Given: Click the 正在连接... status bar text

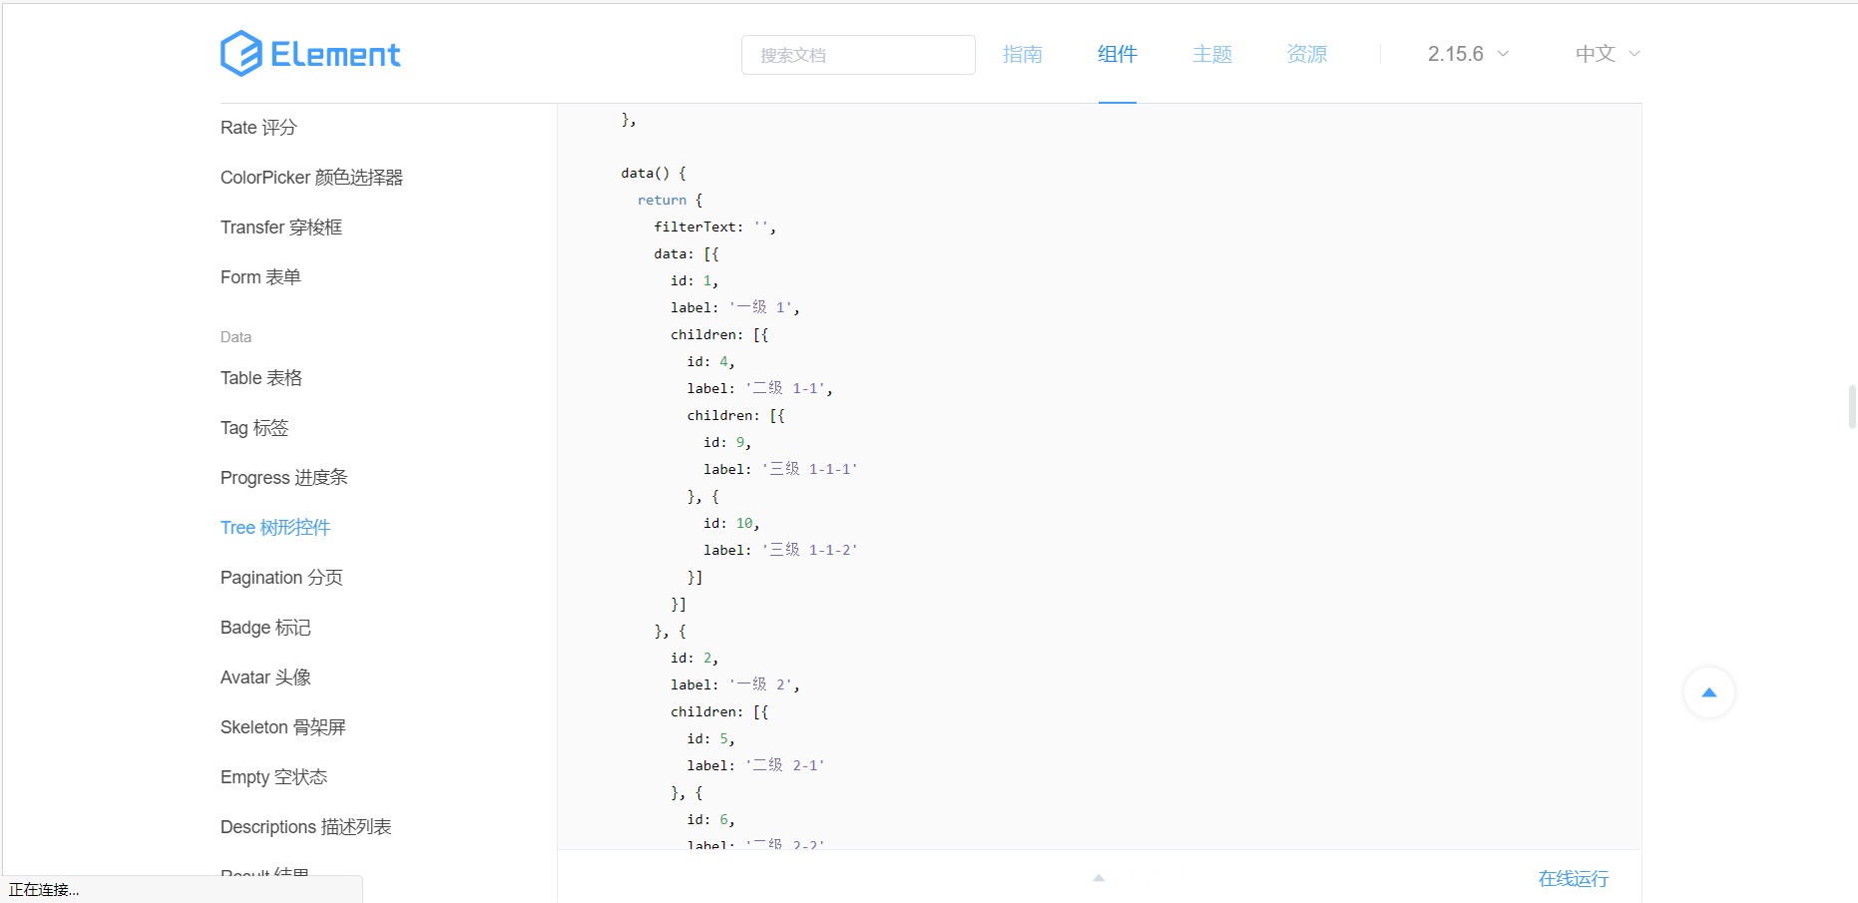Looking at the screenshot, I should click(44, 890).
